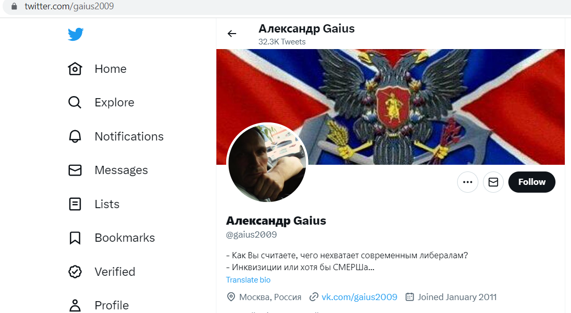Follow Александр Gaius

tap(532, 182)
